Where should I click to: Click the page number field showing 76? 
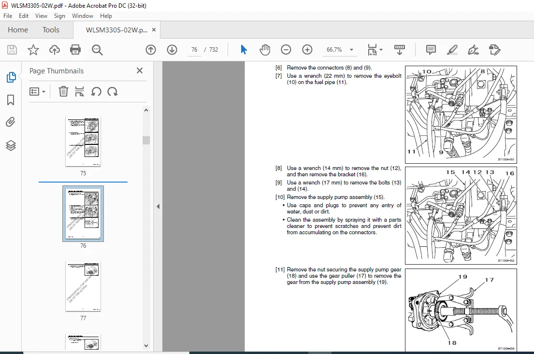[194, 50]
